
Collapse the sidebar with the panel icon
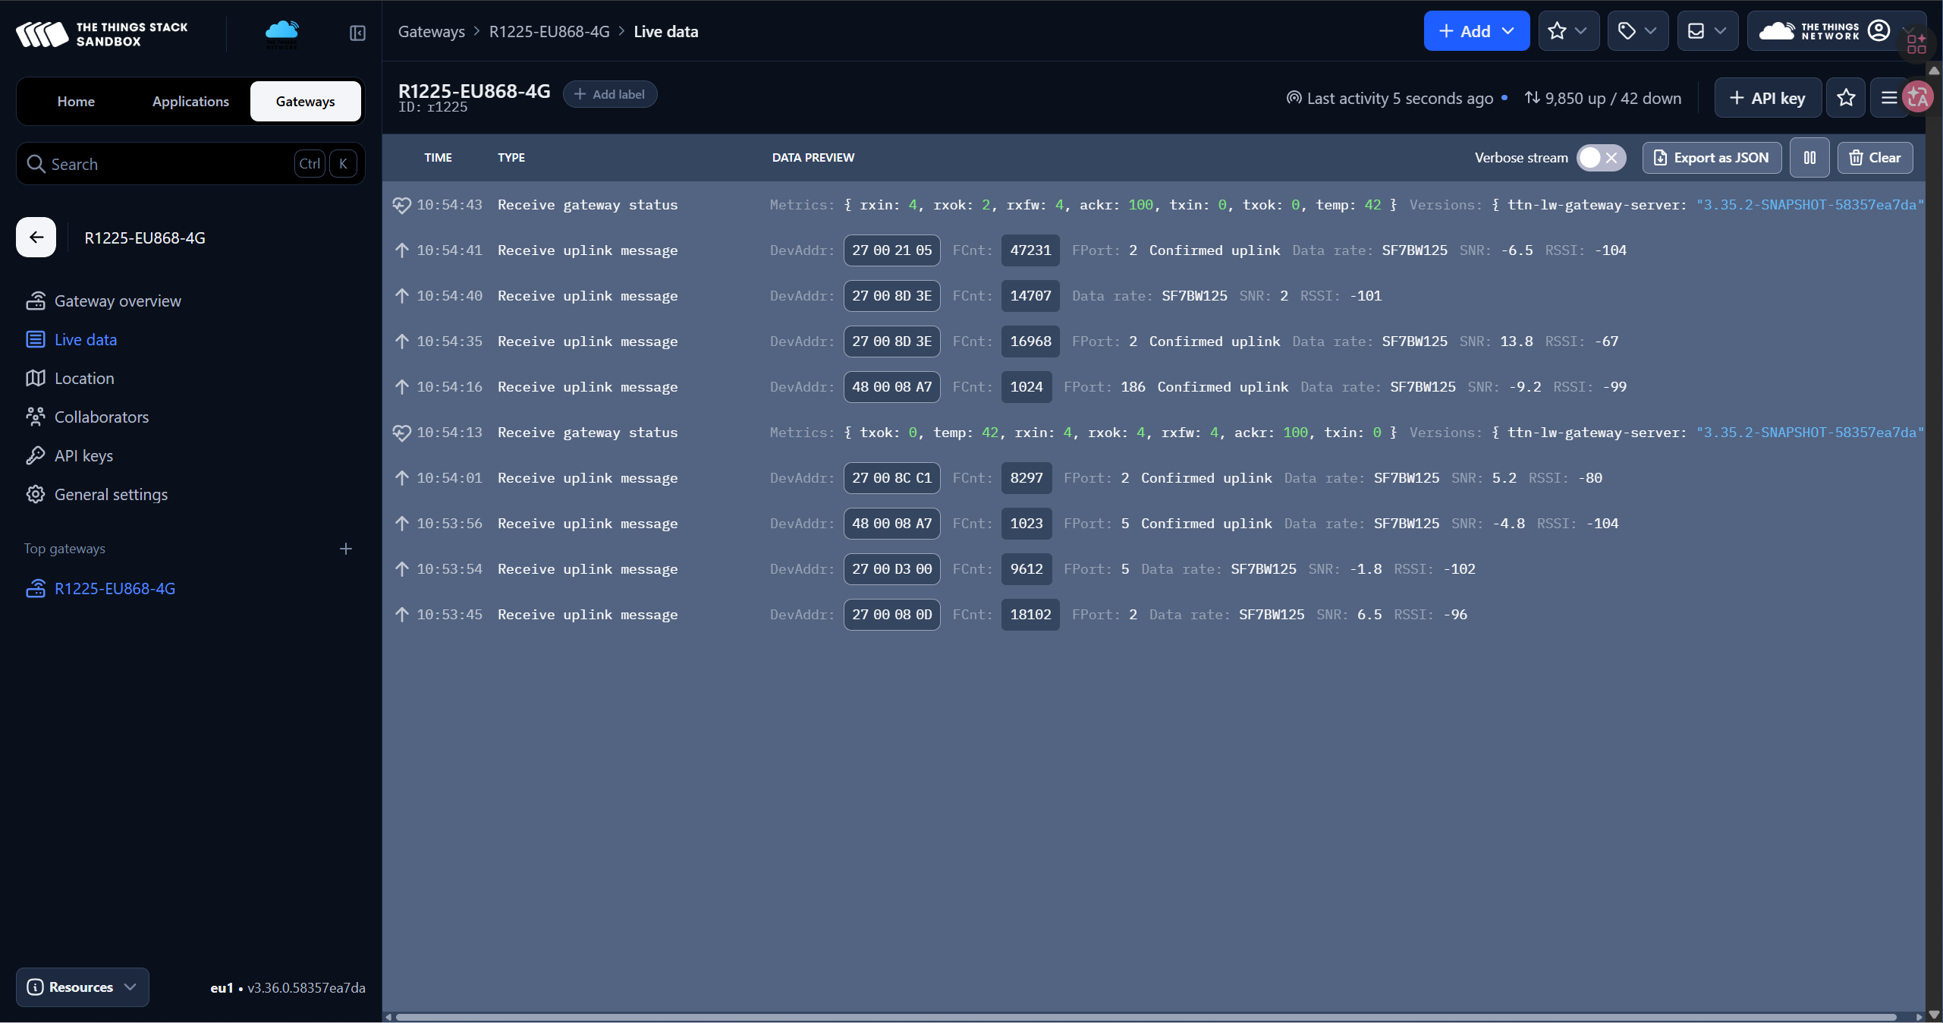point(357,33)
